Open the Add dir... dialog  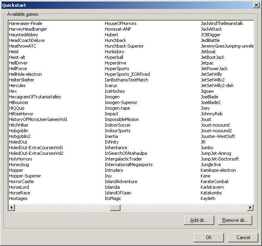pos(199,220)
